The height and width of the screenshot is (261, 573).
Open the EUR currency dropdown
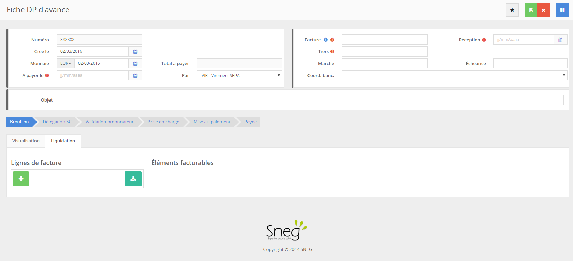(66, 64)
